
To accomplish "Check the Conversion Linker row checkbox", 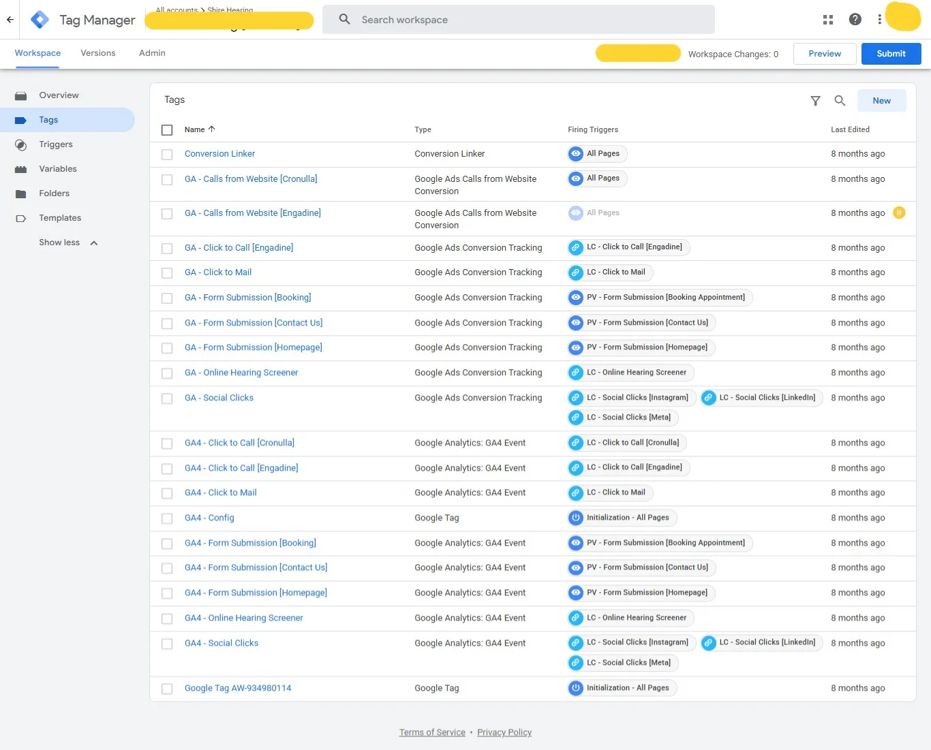I will (167, 155).
